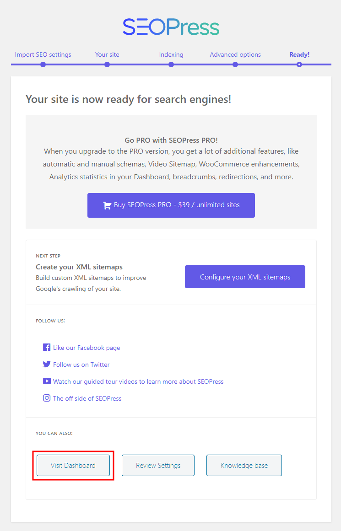The image size is (341, 531).
Task: Go to Import SEO settings step
Action: [x=43, y=54]
